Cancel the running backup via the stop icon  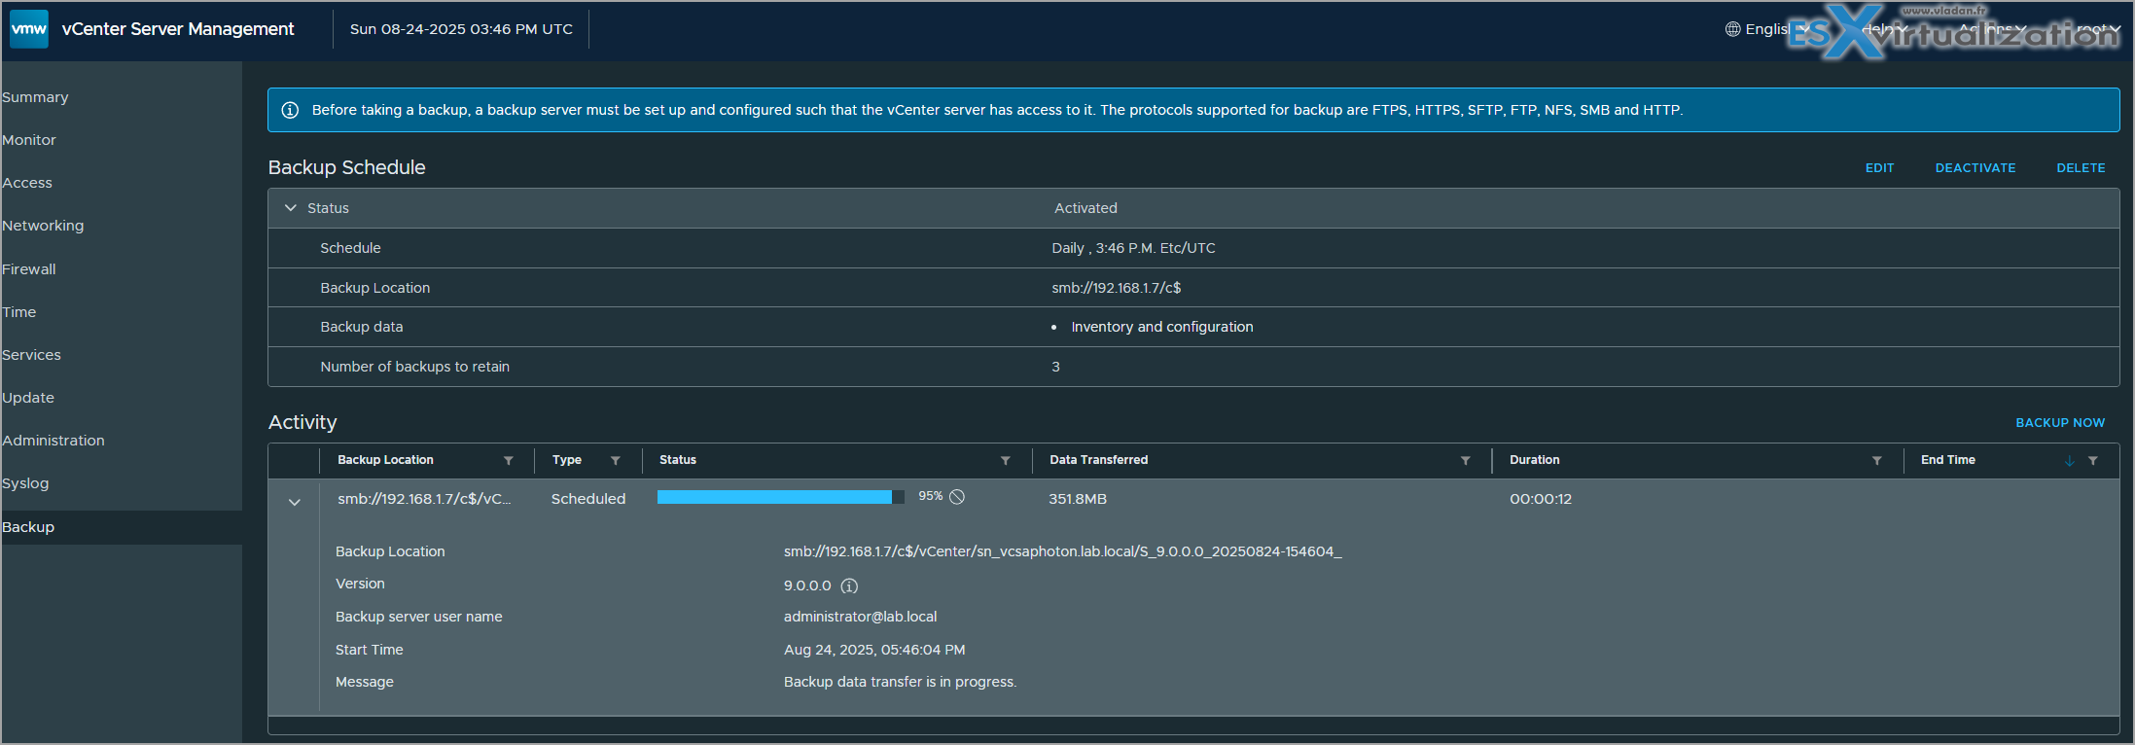coord(957,497)
